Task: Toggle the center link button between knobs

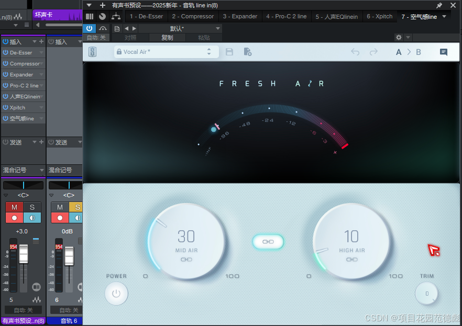Action: [268, 242]
